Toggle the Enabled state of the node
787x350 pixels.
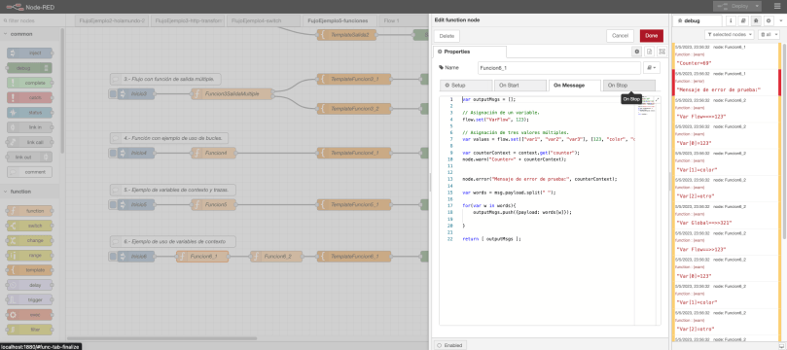tap(450, 345)
